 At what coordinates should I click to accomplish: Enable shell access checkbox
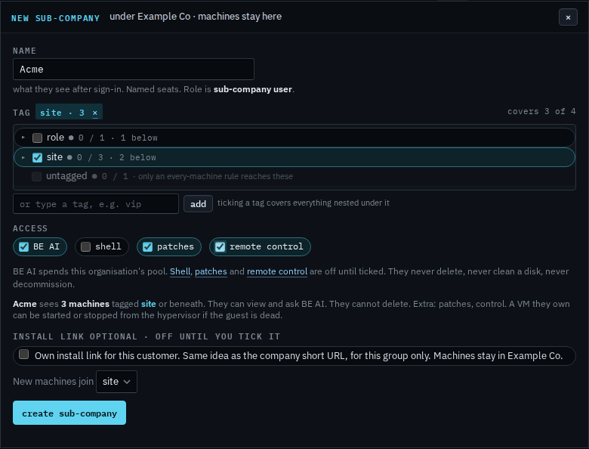85,246
